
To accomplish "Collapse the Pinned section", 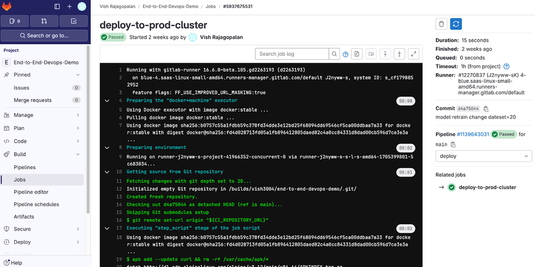I will tap(42, 75).
